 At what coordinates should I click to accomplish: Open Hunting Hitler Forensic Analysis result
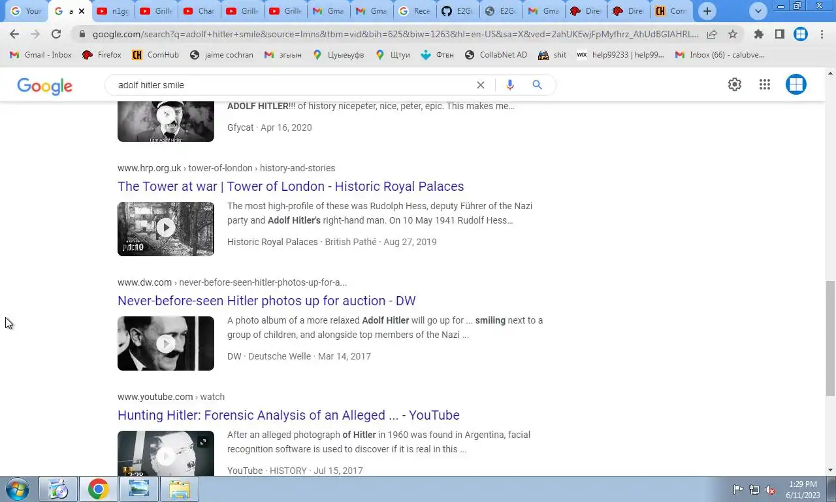289,415
